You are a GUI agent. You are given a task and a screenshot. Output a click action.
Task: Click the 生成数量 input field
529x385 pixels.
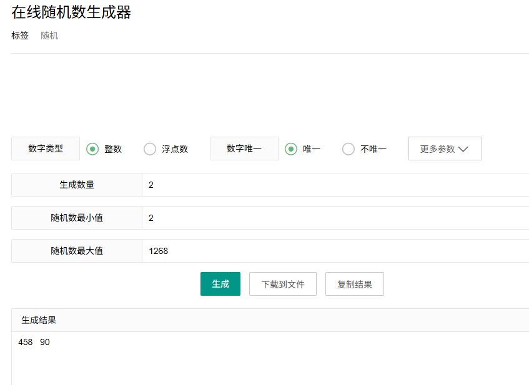click(x=335, y=185)
